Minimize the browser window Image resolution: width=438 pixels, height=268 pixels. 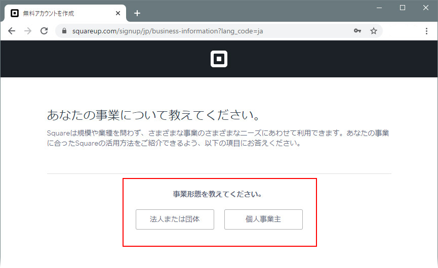(x=380, y=8)
